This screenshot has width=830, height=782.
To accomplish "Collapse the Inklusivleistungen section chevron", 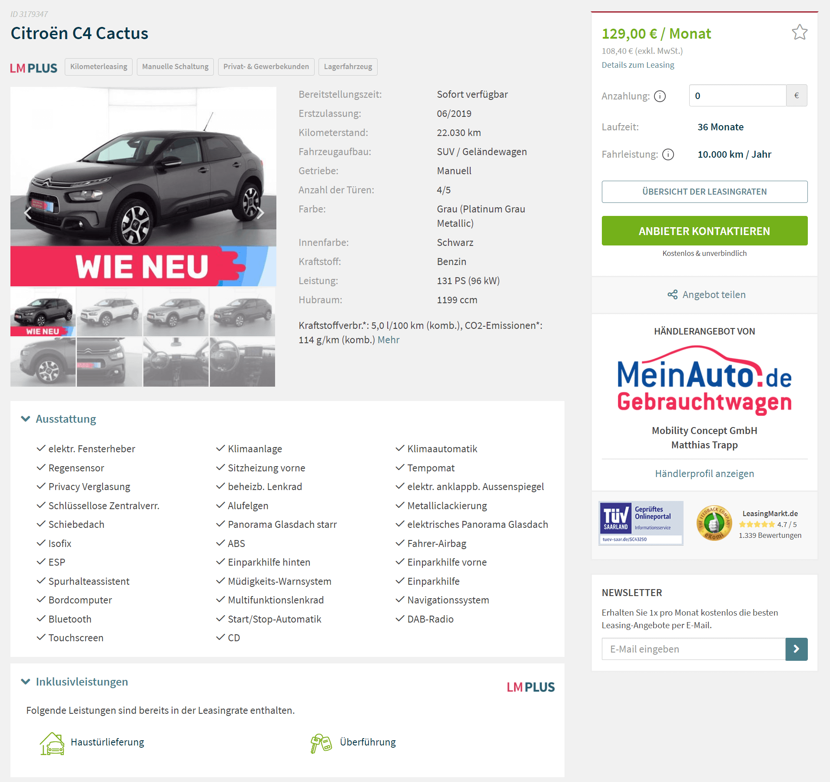I will point(26,682).
